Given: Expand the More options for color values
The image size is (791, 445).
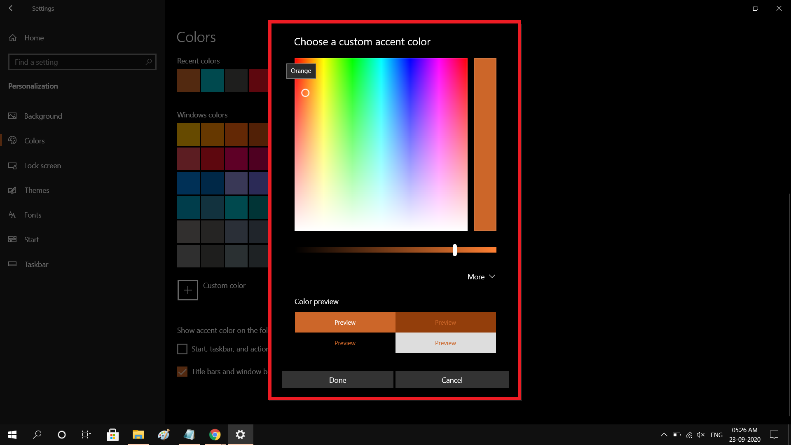Looking at the screenshot, I should pyautogui.click(x=480, y=276).
